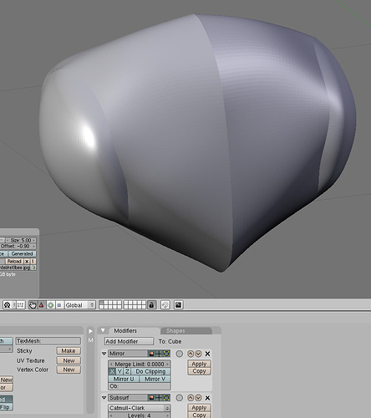371x418 pixels.
Task: Toggle Do Clipping on the Mirror modifier
Action: pyautogui.click(x=150, y=371)
